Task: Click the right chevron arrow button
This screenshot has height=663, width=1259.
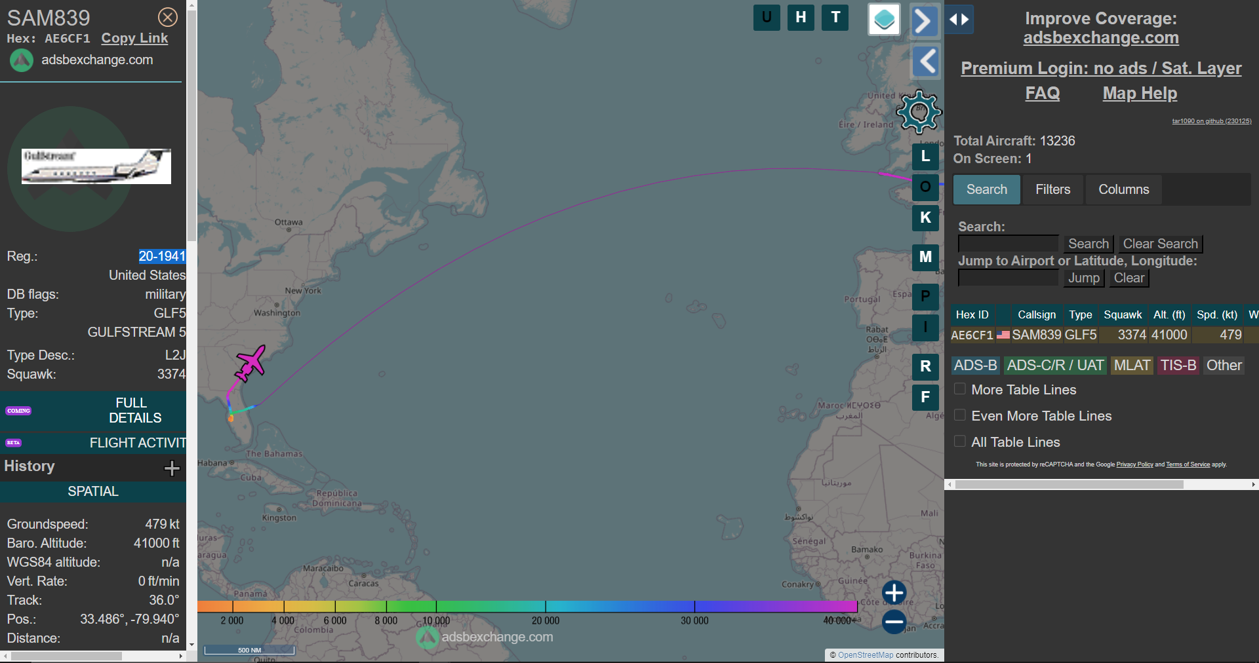Action: tap(925, 21)
